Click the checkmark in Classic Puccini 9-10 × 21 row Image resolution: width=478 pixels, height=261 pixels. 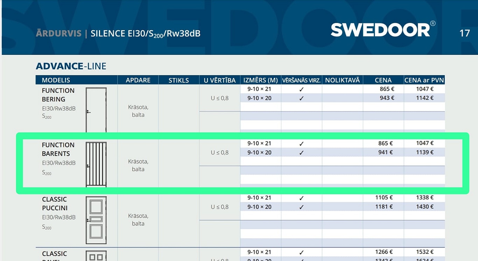click(x=301, y=198)
